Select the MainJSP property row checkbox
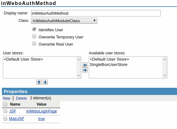177x129 pixels. click(x=5, y=119)
